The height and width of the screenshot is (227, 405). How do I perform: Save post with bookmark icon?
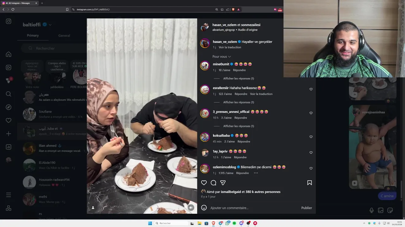tap(309, 183)
